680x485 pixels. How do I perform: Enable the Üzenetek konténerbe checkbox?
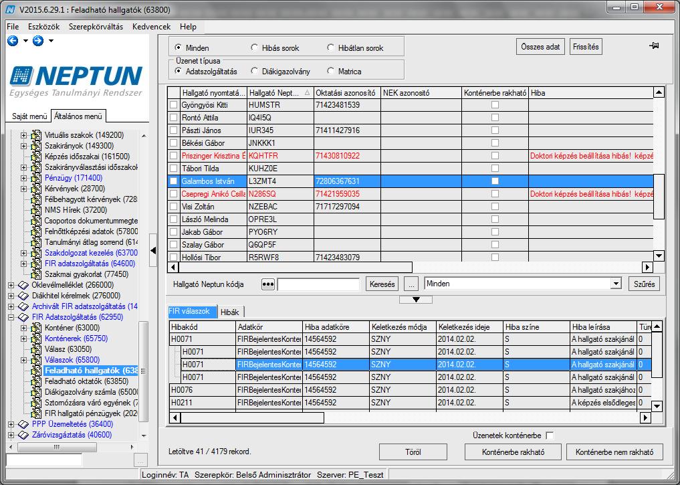550,435
